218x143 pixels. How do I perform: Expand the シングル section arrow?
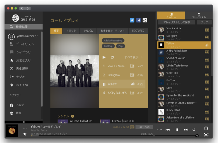[72, 116]
